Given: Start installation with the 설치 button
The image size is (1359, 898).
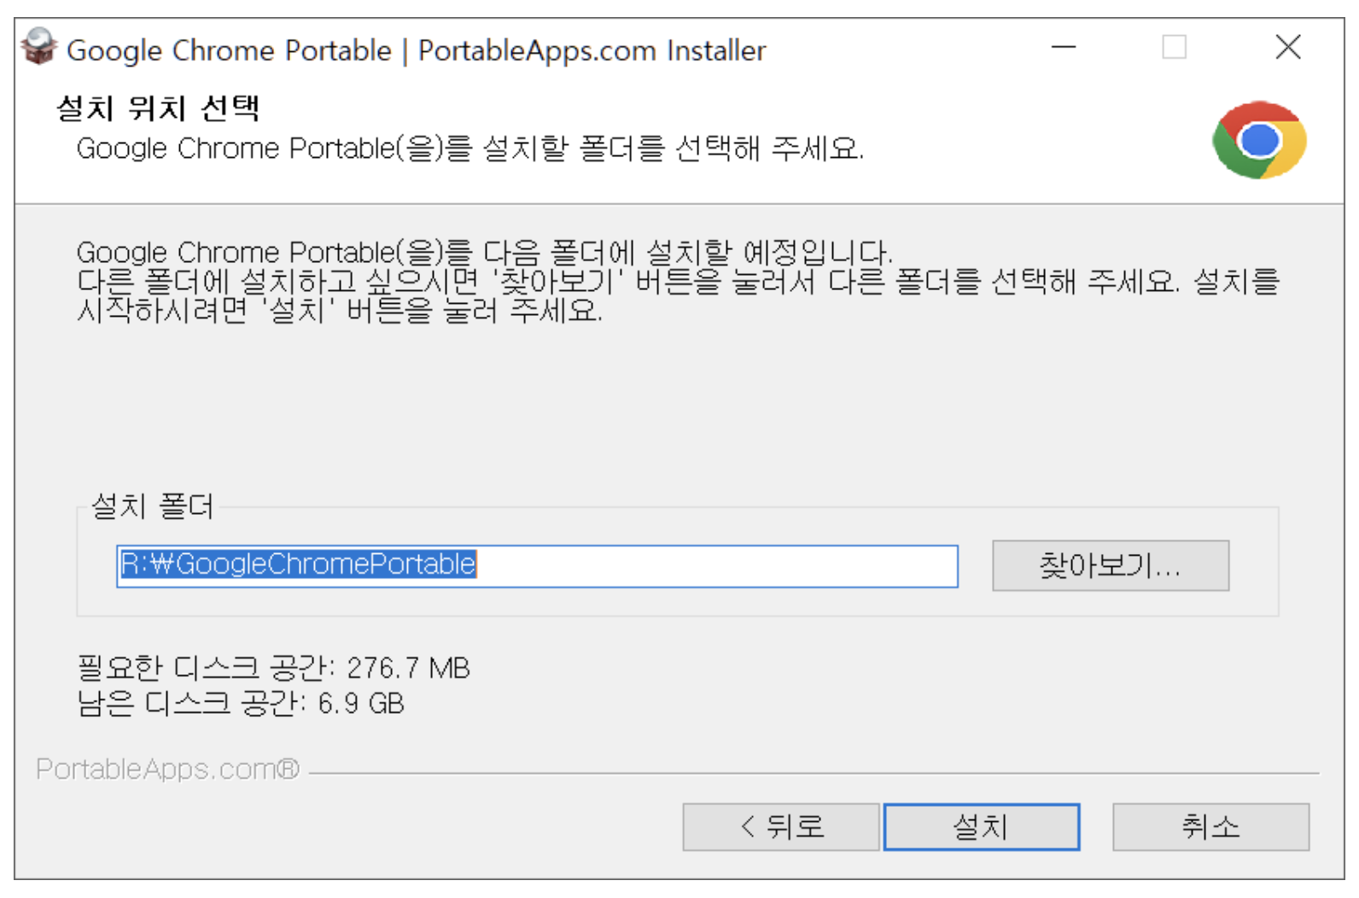Looking at the screenshot, I should [982, 826].
